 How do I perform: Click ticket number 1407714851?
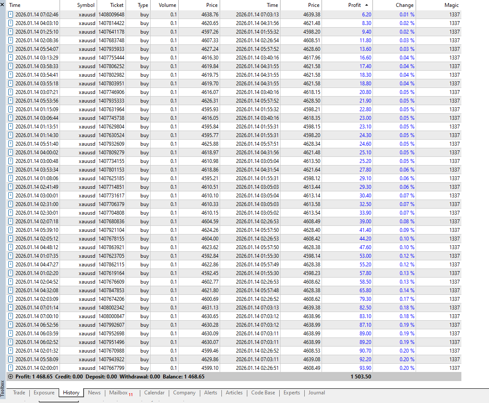pos(111,187)
